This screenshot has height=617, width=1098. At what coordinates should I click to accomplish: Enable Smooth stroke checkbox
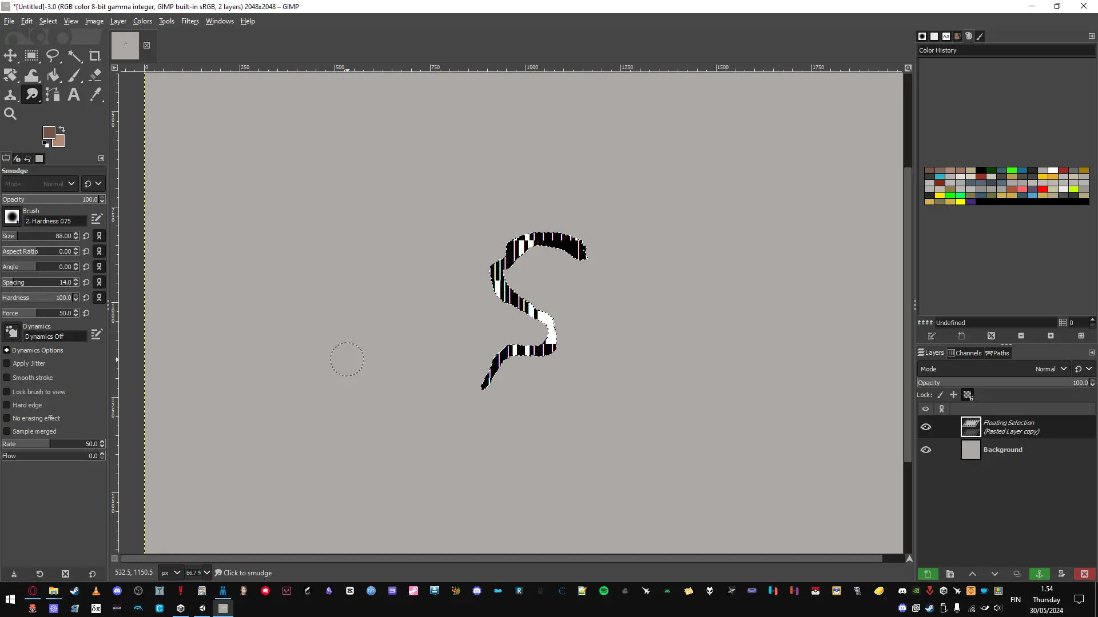pos(7,378)
